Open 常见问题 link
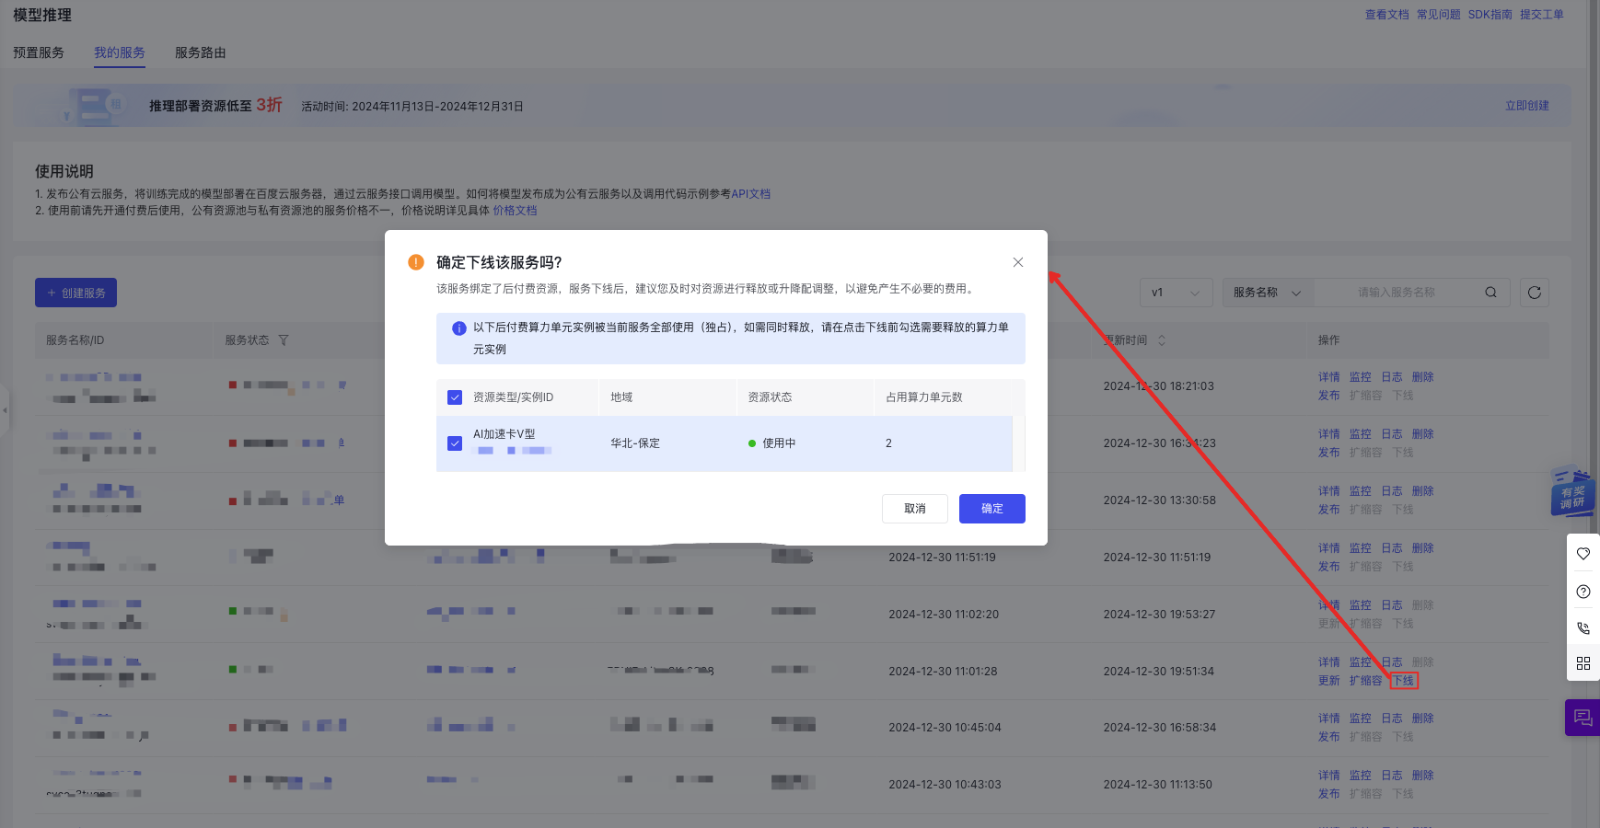Screen dimensions: 1600x828 [1439, 15]
